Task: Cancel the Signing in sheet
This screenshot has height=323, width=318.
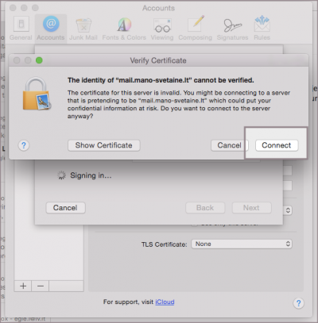Action: (x=65, y=208)
